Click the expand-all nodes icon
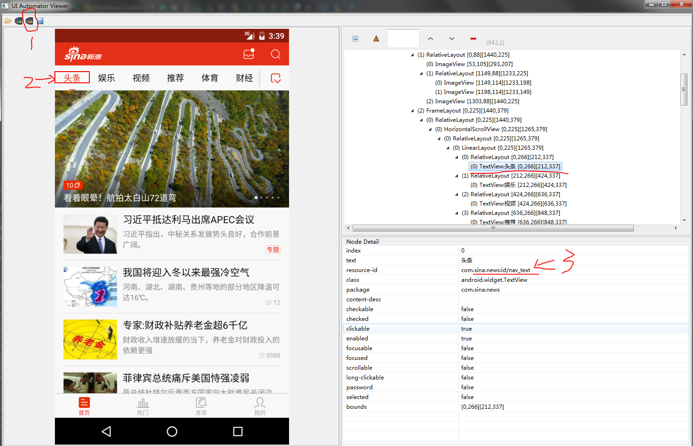The height and width of the screenshot is (446, 693). point(356,39)
